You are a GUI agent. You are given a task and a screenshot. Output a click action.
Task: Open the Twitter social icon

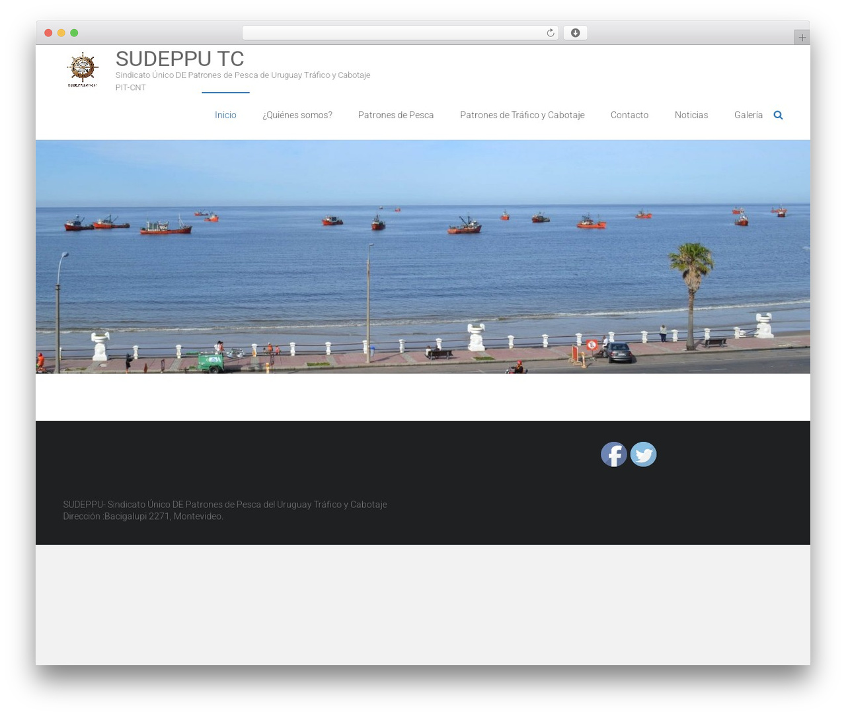coord(643,454)
